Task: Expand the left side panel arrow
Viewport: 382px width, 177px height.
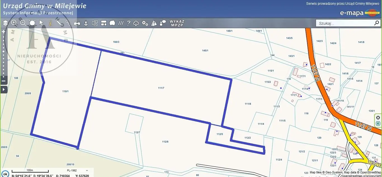Action: tap(4, 89)
